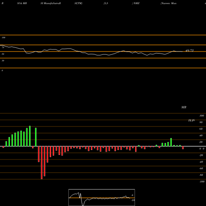Viewport: 206px width, 206px height.
Task: Click the 'SI(TM)' title text
Action: tap(78, 3)
